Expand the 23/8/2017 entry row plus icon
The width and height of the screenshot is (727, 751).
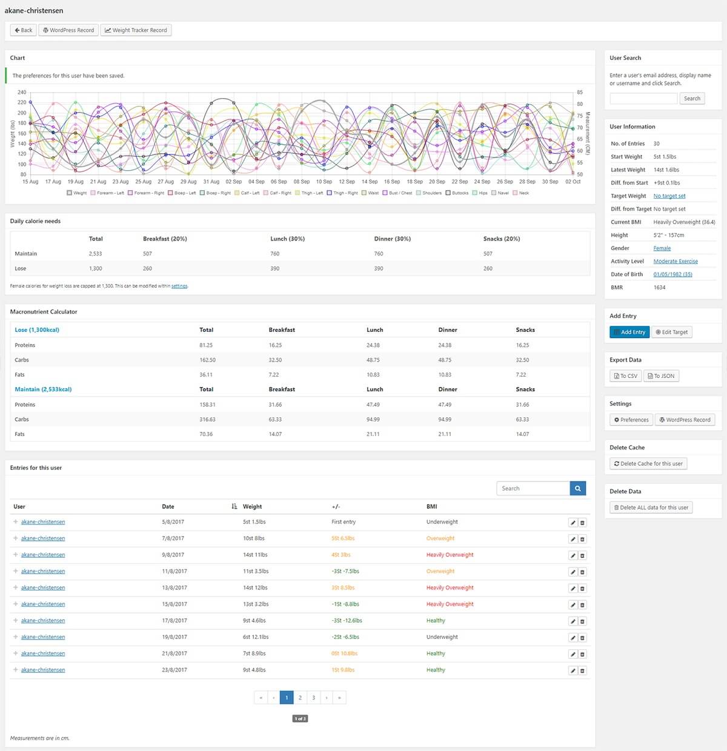tap(16, 670)
